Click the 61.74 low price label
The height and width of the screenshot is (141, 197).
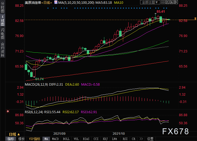(39, 79)
